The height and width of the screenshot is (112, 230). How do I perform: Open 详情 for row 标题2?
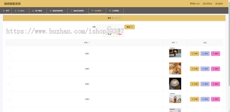point(195,69)
